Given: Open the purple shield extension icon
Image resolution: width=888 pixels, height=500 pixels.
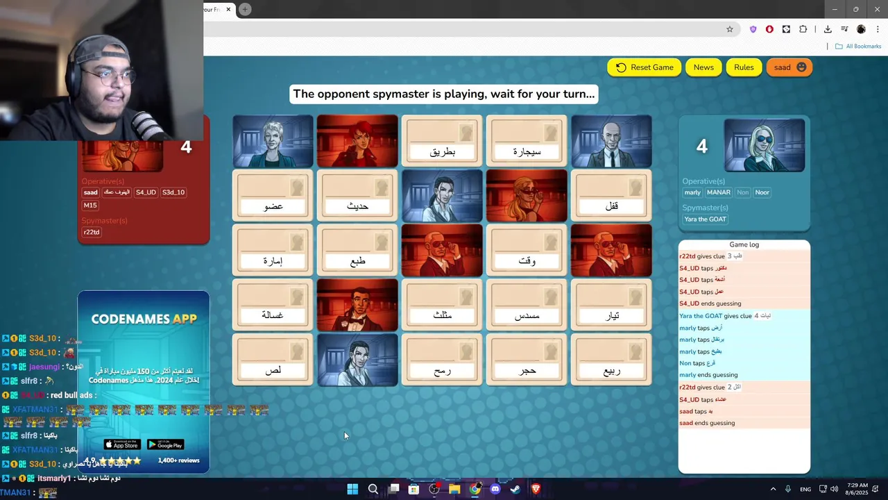Looking at the screenshot, I should point(753,29).
